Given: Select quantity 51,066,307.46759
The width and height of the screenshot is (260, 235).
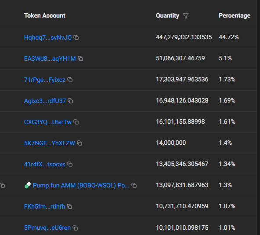Looking at the screenshot, I should point(181,58).
